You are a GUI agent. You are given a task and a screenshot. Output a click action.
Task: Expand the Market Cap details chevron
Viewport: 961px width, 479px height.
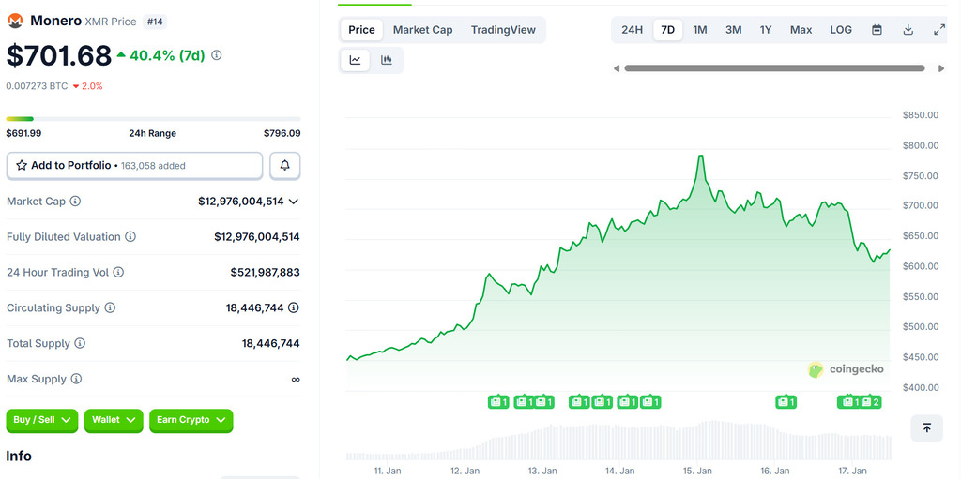[x=294, y=202]
